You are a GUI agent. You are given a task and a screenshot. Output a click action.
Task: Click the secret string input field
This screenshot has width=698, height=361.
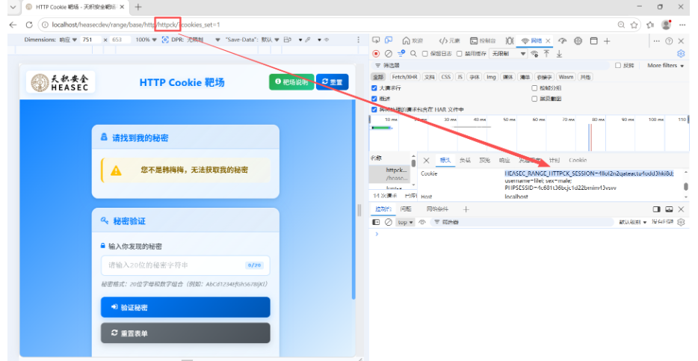(x=185, y=265)
